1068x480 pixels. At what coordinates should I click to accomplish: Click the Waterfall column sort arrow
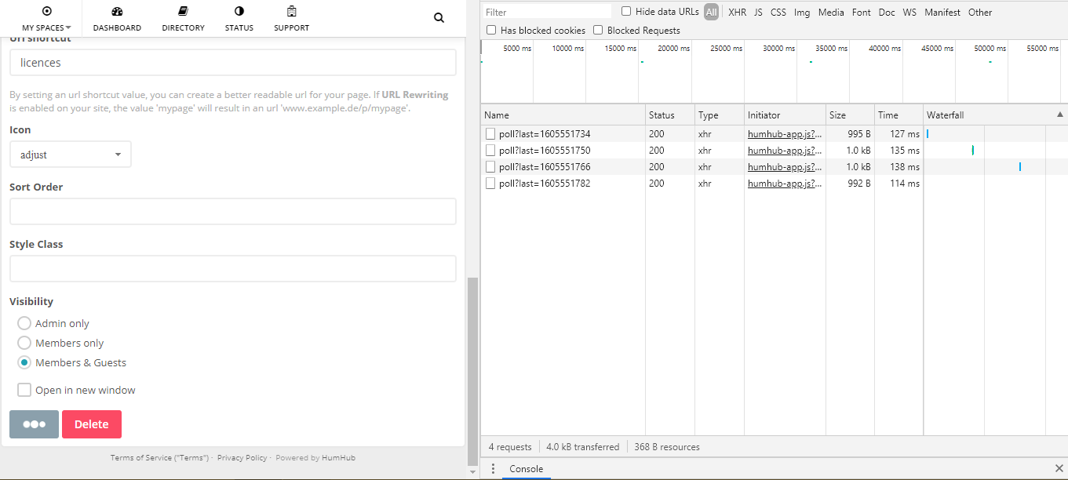[x=1060, y=114]
